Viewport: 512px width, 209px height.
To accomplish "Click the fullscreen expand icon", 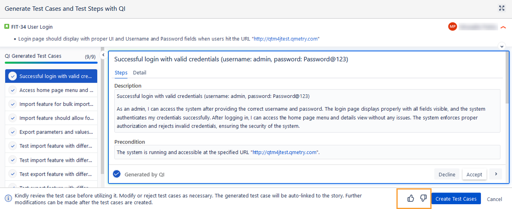I will 502,8.
